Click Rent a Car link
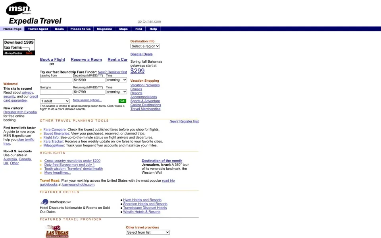The height and width of the screenshot is (238, 381). (117, 59)
